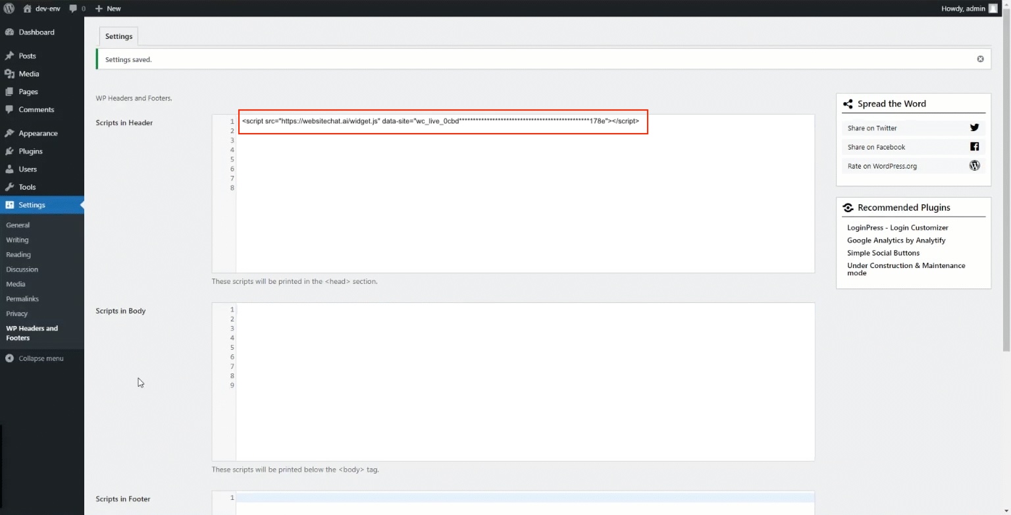Click the Appearance paintbrush icon

pos(9,133)
